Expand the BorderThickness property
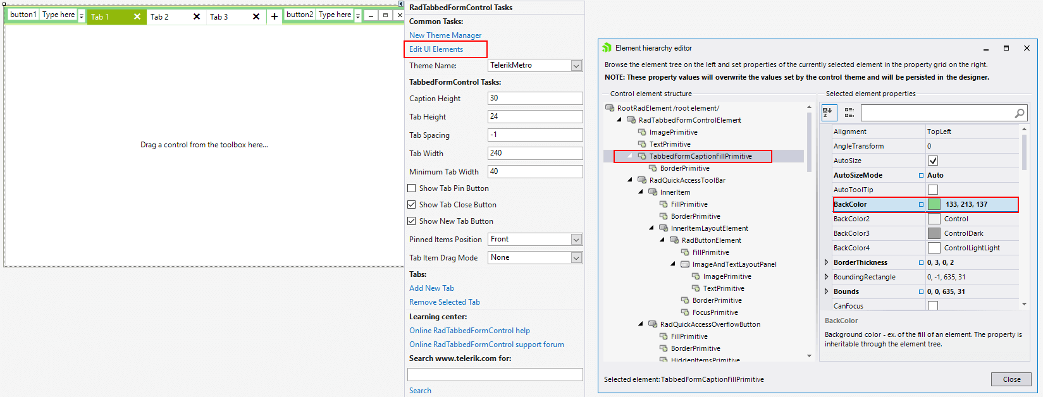1043x397 pixels. pyautogui.click(x=826, y=262)
